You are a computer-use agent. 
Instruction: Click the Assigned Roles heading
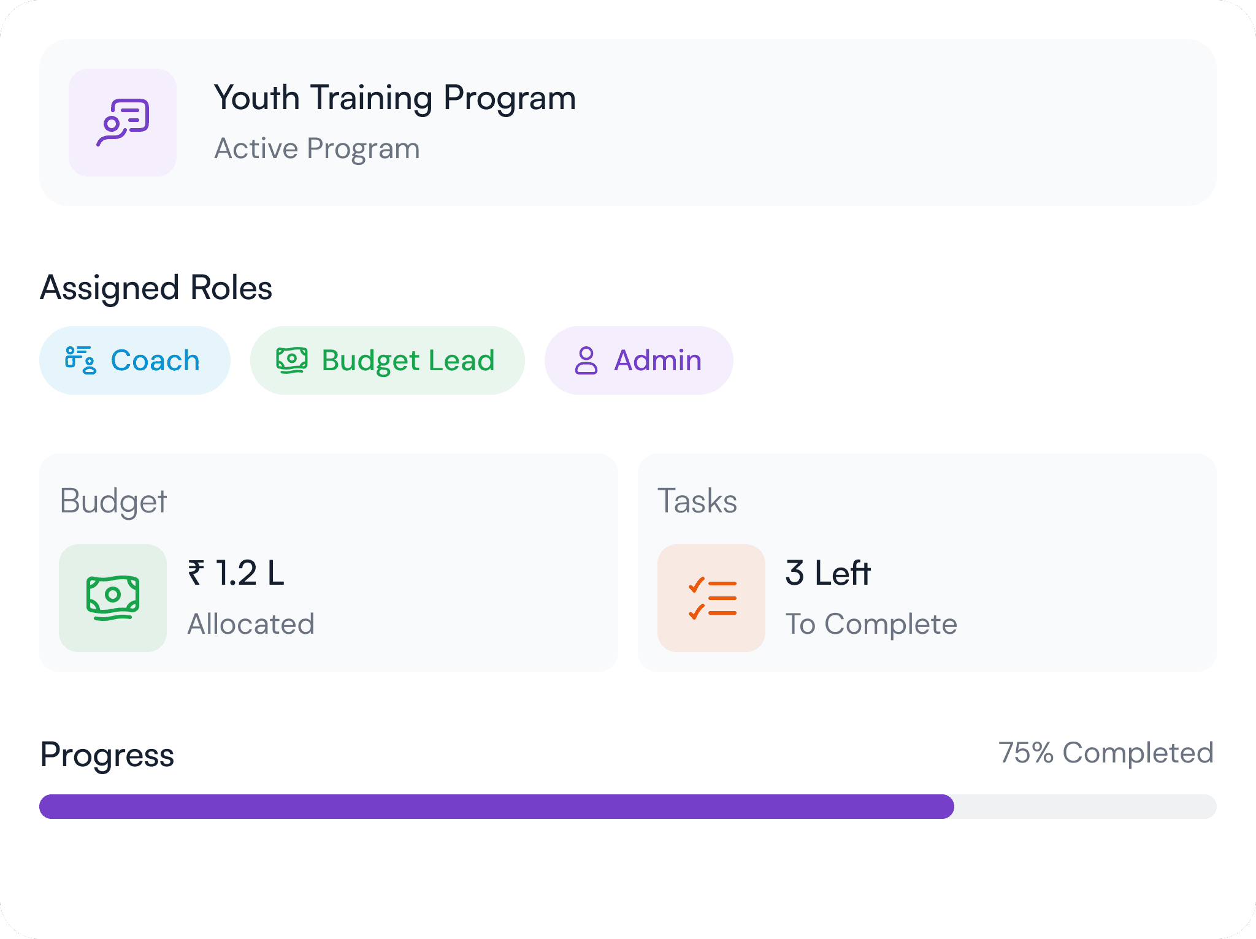[x=156, y=288]
